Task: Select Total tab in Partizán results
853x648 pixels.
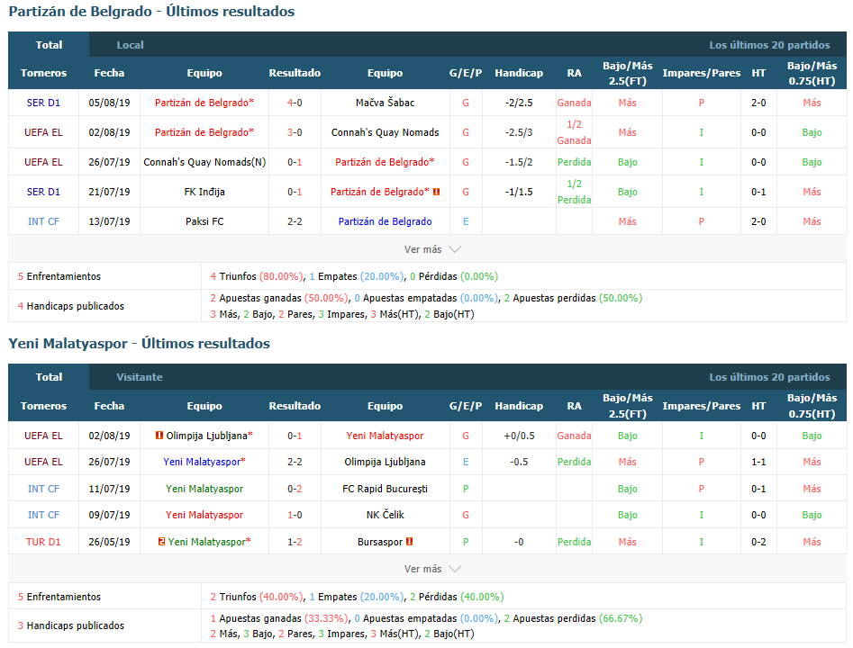Action: (x=49, y=45)
